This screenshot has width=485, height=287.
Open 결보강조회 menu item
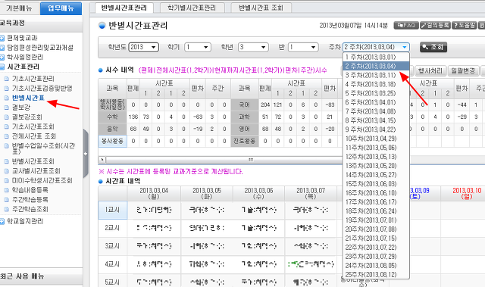click(x=27, y=117)
